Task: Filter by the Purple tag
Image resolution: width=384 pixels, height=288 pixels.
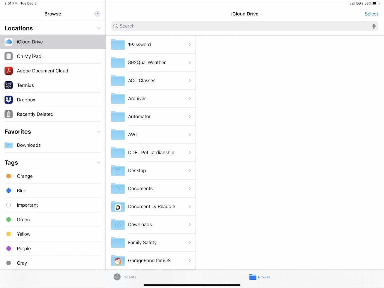Action: (24, 249)
